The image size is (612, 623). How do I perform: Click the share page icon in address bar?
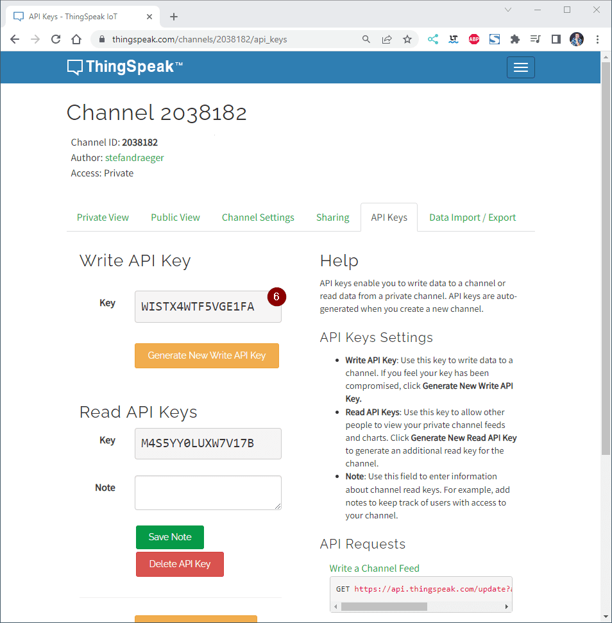pos(387,39)
